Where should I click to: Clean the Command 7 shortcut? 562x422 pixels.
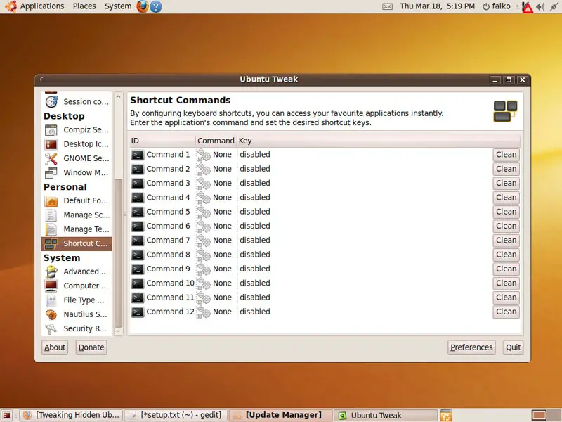coord(506,241)
